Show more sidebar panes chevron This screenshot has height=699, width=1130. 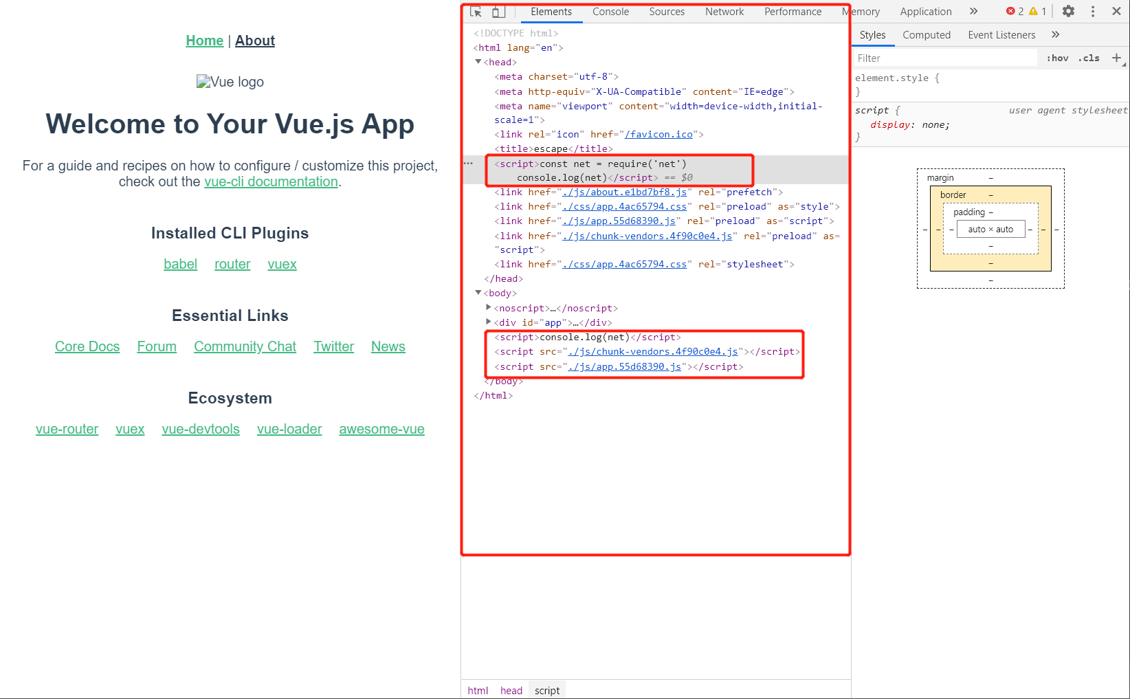tap(1055, 34)
